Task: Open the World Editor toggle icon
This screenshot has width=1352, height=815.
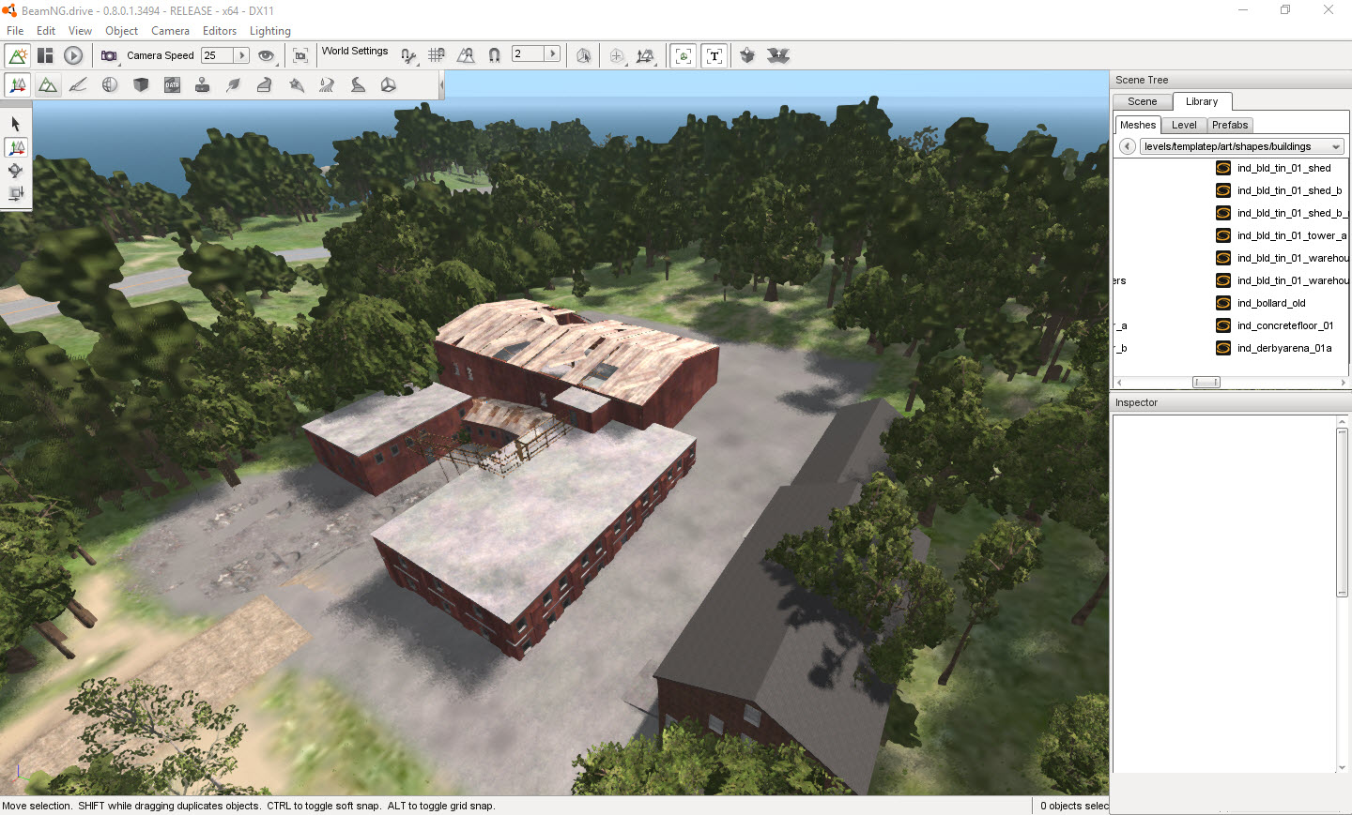Action: pos(18,55)
